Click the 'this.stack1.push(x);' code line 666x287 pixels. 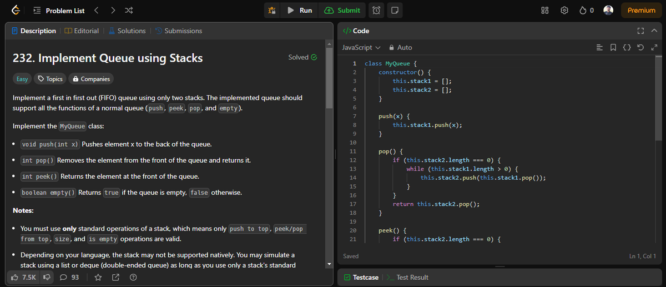coord(427,125)
